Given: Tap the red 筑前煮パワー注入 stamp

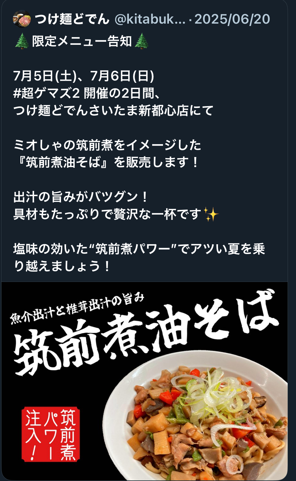Looking at the screenshot, I should [51, 434].
